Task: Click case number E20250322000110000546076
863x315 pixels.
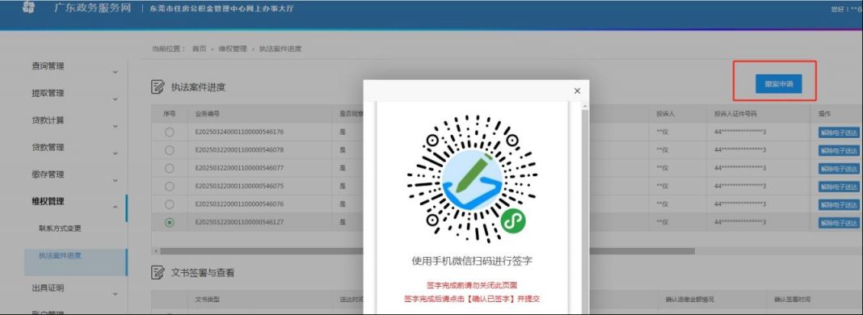Action: (239, 204)
